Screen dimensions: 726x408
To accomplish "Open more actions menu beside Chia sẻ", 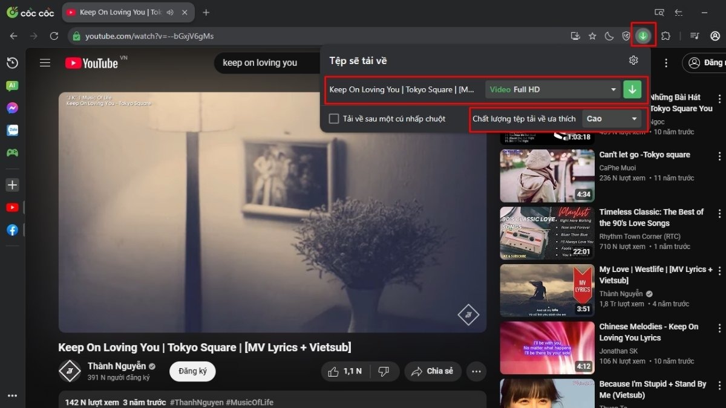I will tap(477, 371).
